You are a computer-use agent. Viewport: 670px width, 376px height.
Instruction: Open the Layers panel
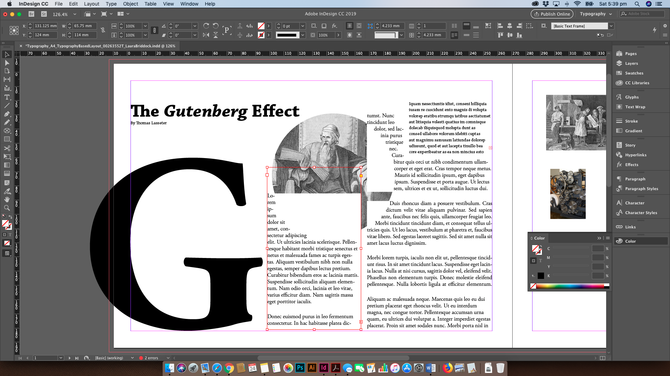tap(631, 63)
